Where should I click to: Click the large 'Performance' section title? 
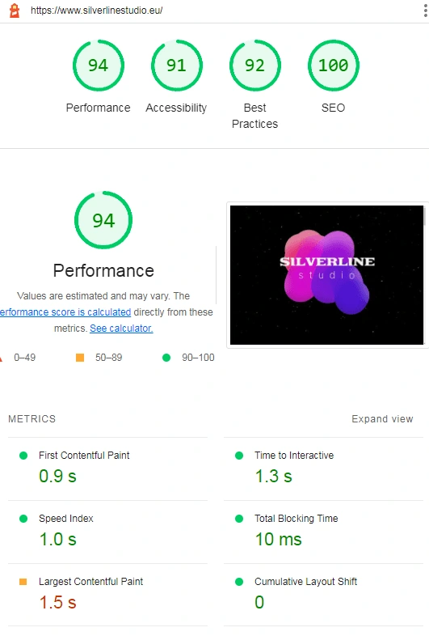coord(103,270)
